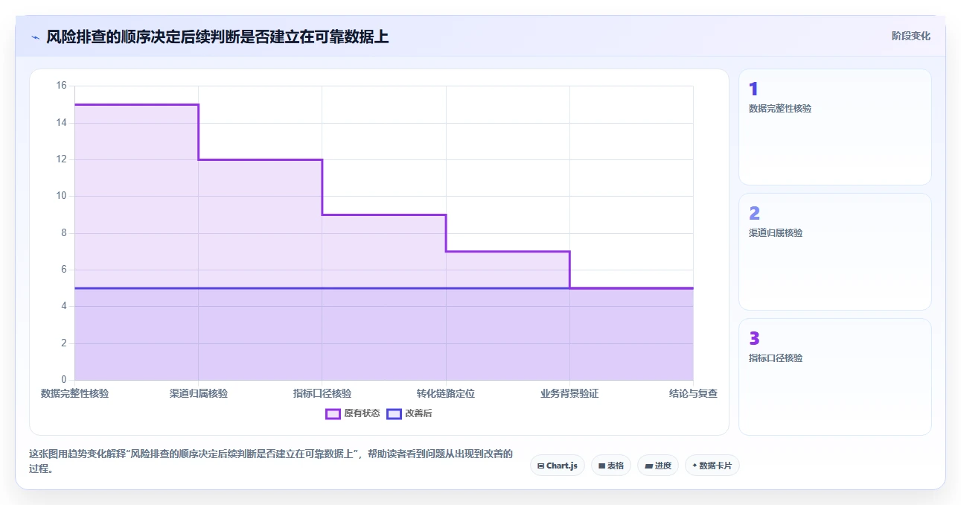This screenshot has width=961, height=505.
Task: Click x-axis label 数据完整性核验
Action: [x=74, y=393]
